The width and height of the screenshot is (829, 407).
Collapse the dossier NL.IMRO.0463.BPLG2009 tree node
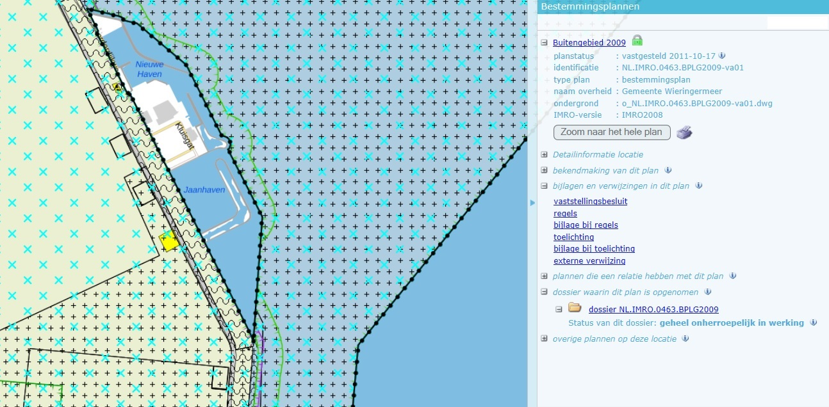click(559, 309)
